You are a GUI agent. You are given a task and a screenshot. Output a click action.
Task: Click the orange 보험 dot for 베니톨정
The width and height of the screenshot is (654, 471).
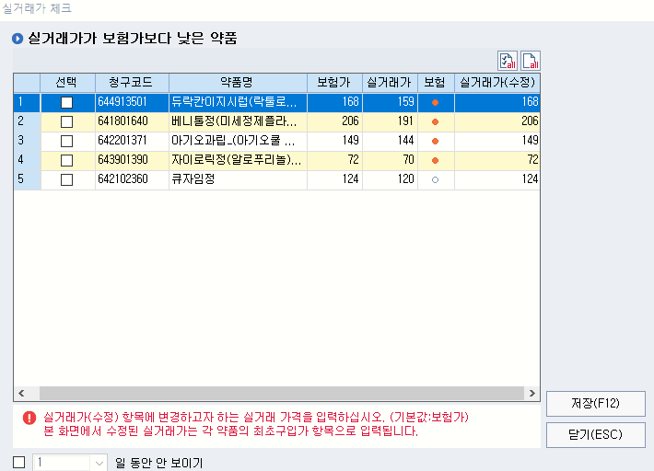tap(435, 121)
